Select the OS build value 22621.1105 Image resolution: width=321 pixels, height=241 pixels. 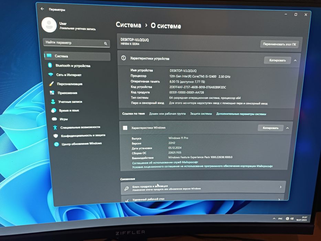[175, 153]
